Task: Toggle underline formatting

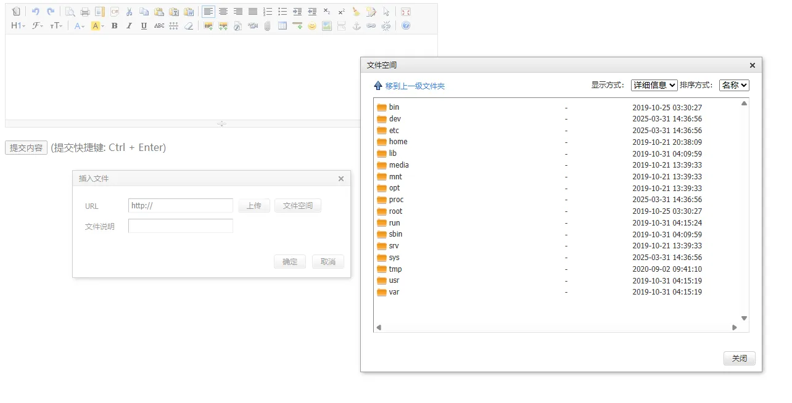Action: (x=144, y=26)
